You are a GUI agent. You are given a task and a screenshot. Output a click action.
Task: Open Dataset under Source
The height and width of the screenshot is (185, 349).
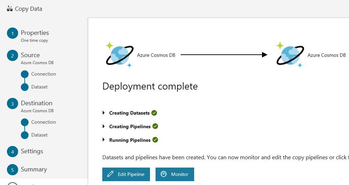tap(39, 87)
